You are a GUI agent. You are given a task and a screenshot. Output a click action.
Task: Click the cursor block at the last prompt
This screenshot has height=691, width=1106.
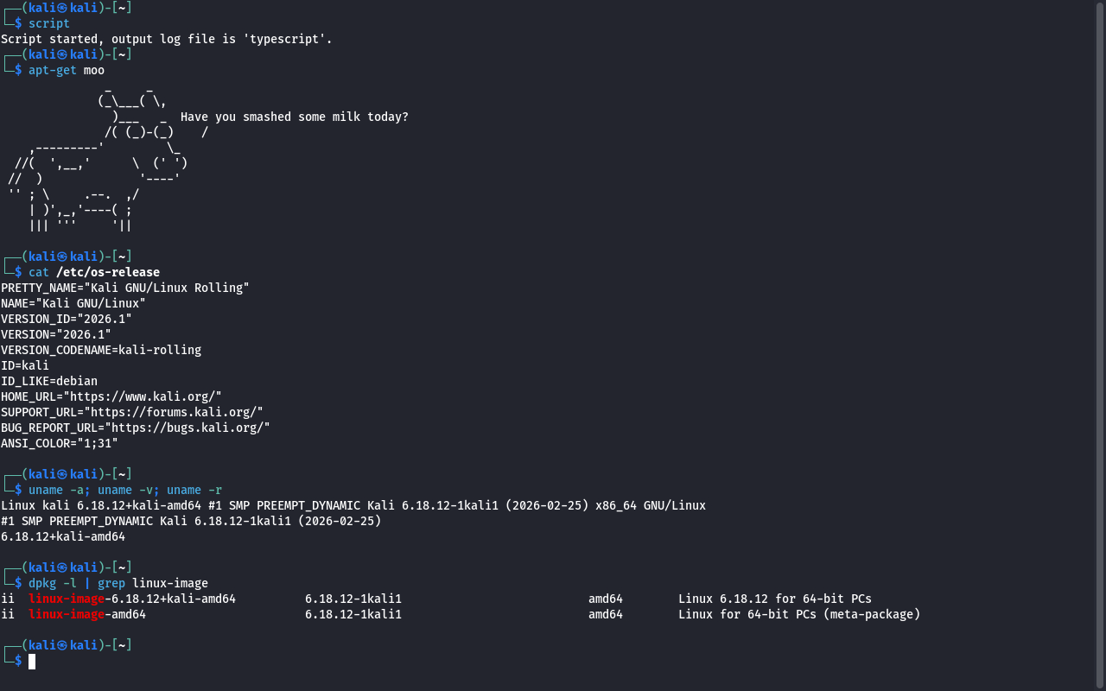click(x=32, y=662)
